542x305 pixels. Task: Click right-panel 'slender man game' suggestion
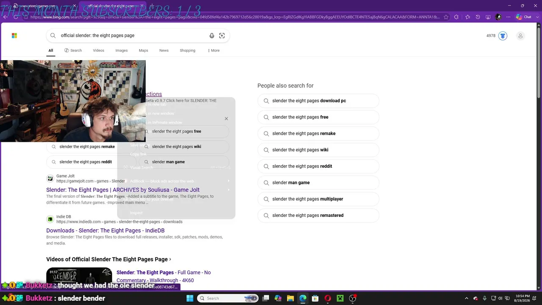pos(318,183)
